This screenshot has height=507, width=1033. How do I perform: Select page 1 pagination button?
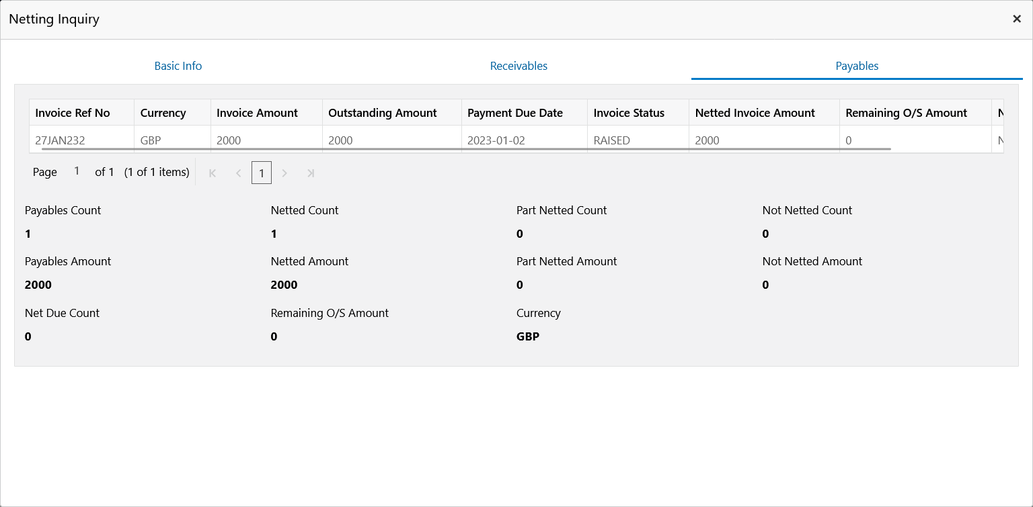[262, 173]
